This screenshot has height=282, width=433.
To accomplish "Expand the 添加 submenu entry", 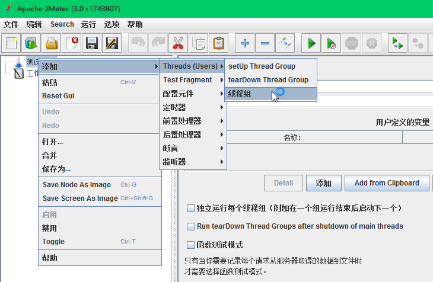I will tap(99, 66).
